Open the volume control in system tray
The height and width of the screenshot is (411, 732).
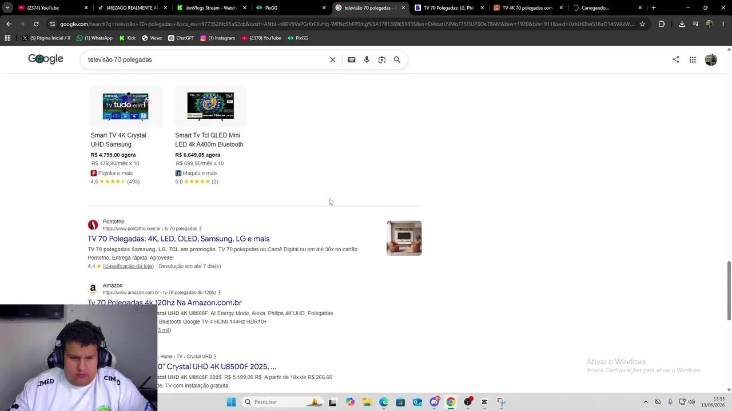691,402
